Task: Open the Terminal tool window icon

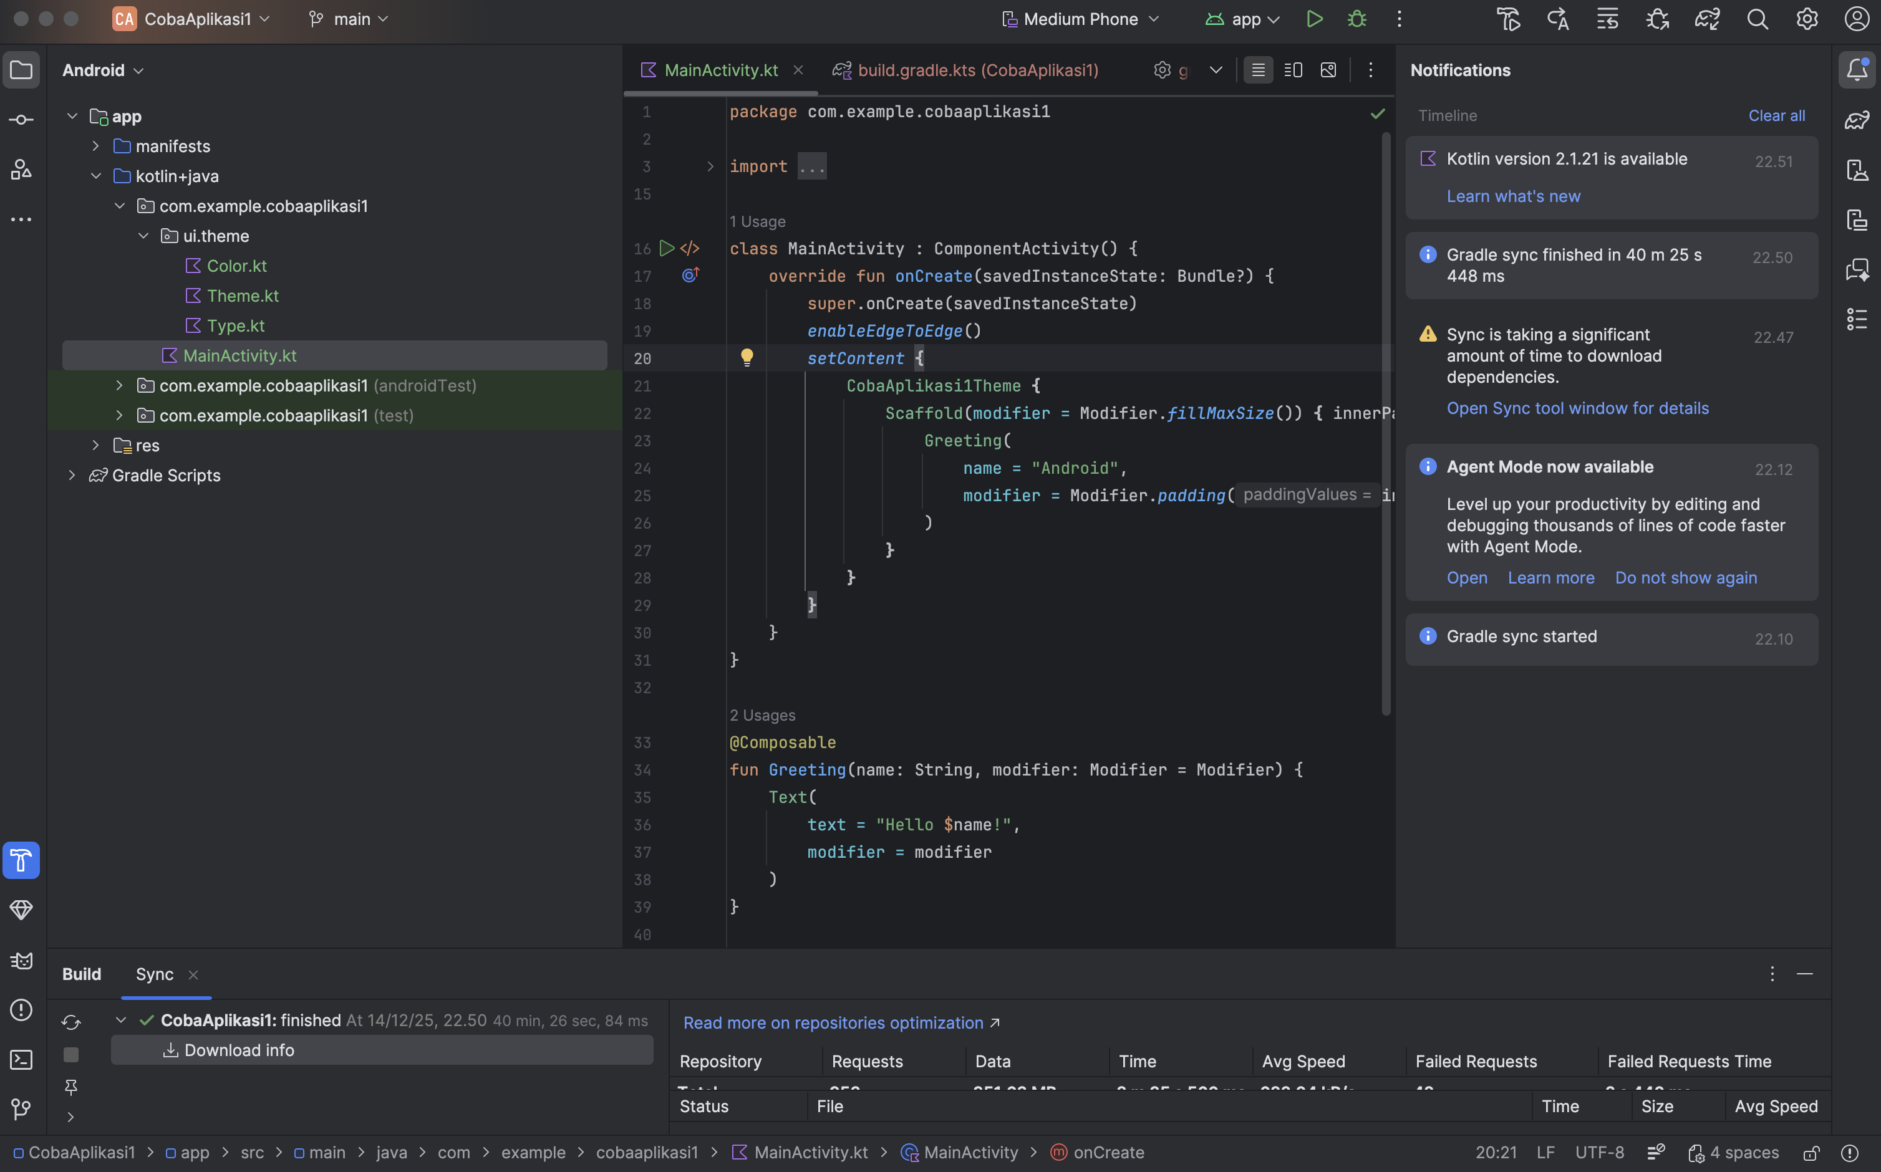Action: click(x=21, y=1060)
